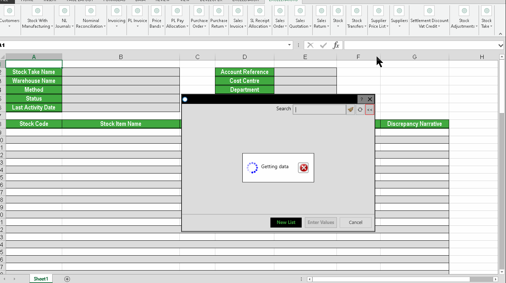Focus the Search input field
The width and height of the screenshot is (506, 283).
(x=319, y=110)
